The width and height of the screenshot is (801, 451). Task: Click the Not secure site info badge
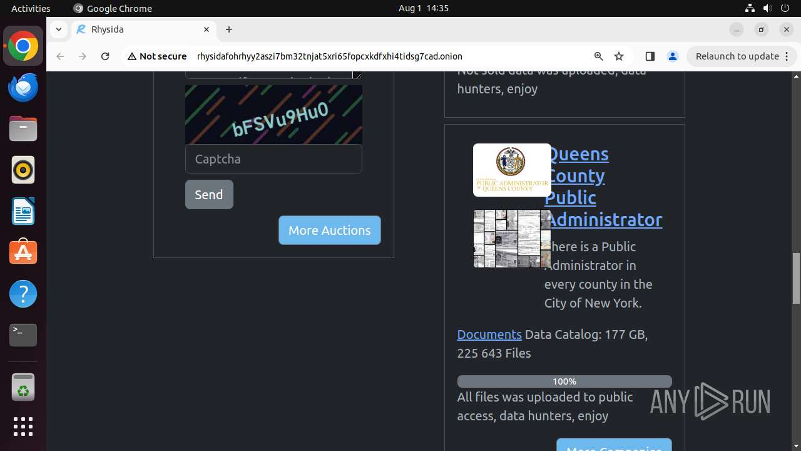(x=157, y=56)
